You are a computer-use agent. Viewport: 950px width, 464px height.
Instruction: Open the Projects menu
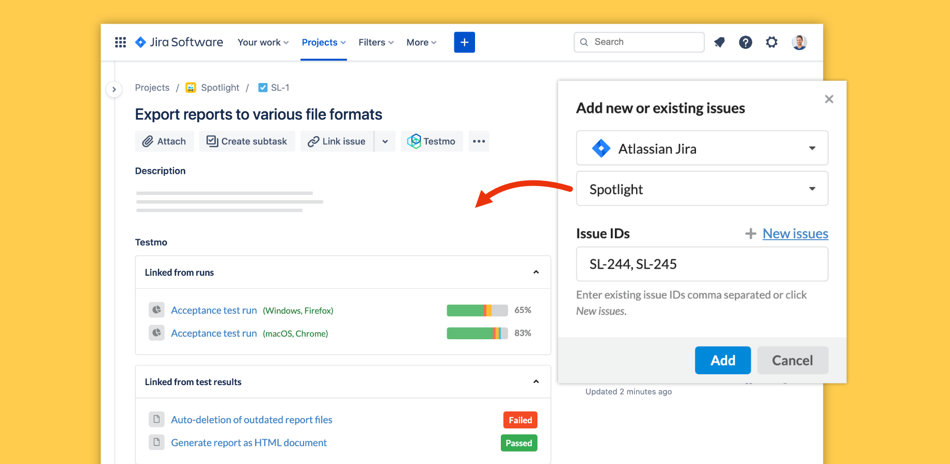click(x=324, y=42)
